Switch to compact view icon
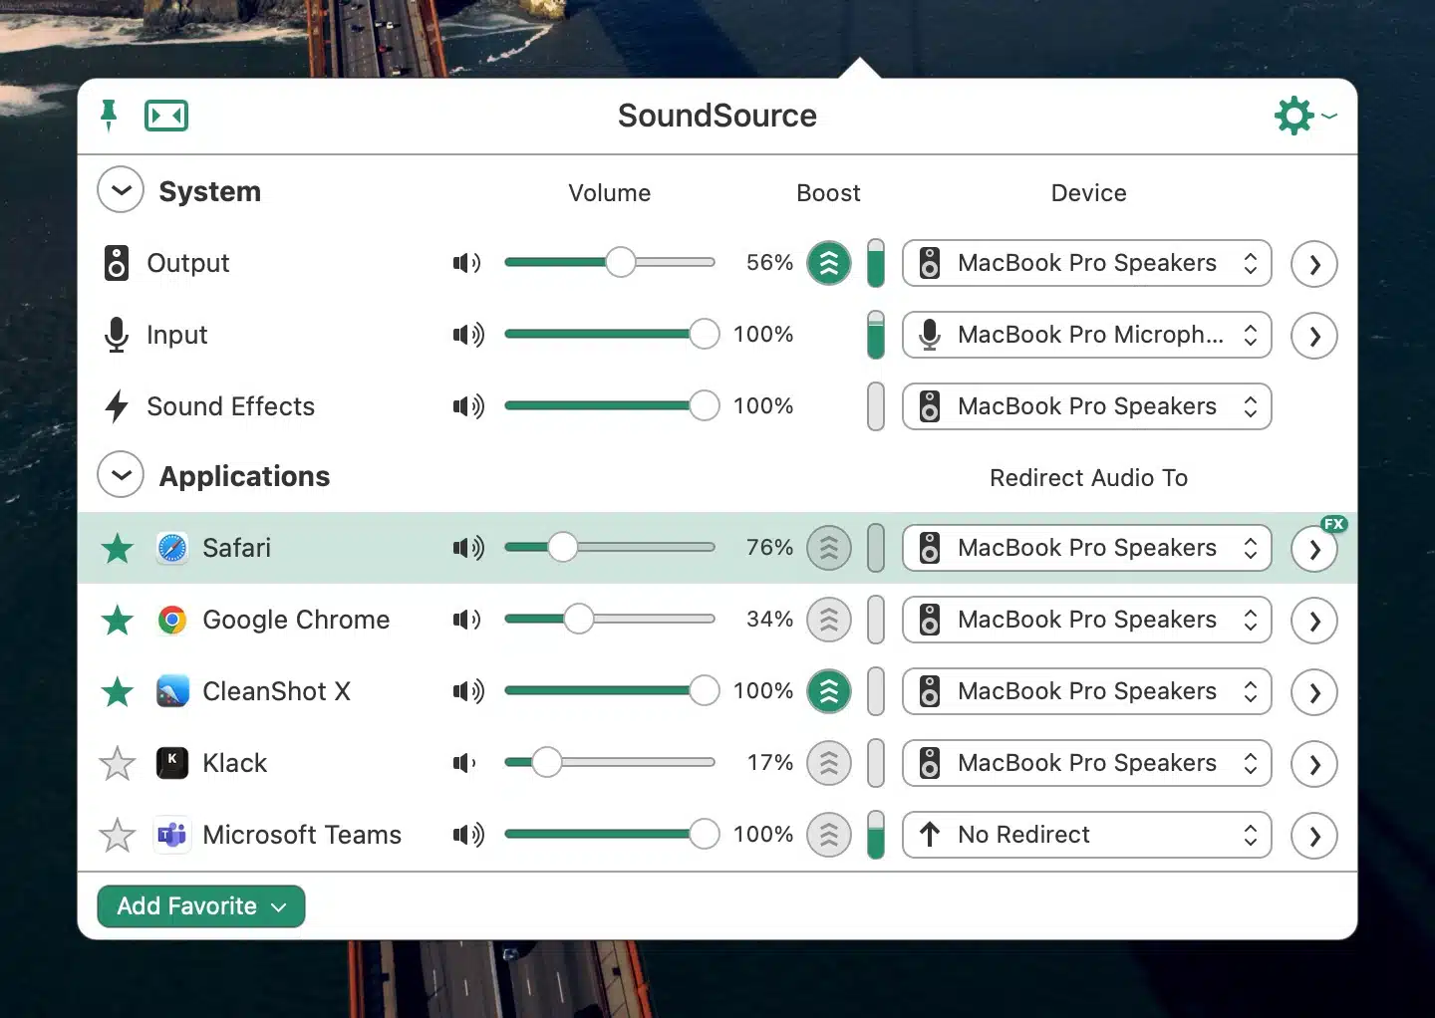 pyautogui.click(x=166, y=116)
